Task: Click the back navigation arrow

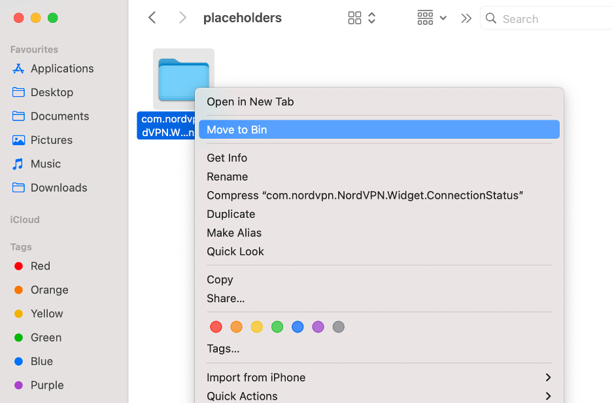Action: coord(152,18)
